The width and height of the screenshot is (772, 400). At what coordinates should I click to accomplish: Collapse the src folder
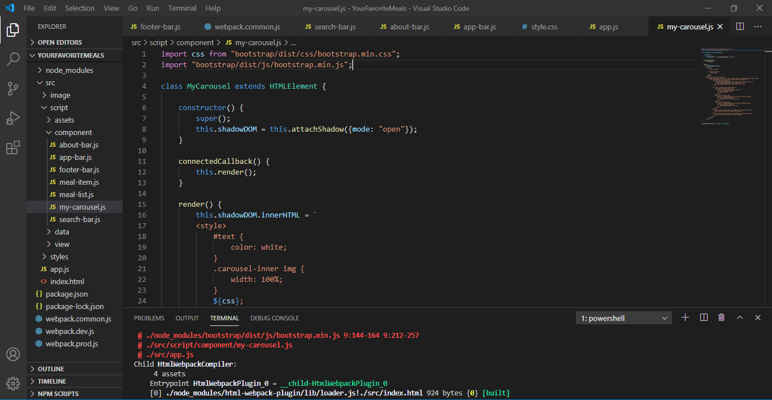pos(75,82)
